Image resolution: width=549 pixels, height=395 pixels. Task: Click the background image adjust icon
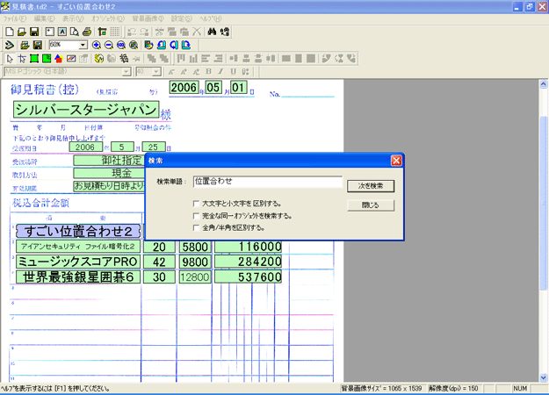pos(148,45)
